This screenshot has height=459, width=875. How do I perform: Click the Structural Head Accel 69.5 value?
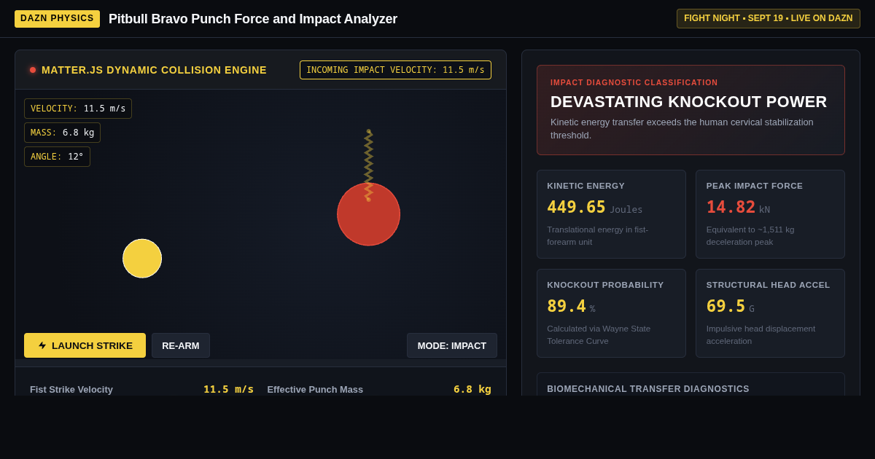(726, 306)
